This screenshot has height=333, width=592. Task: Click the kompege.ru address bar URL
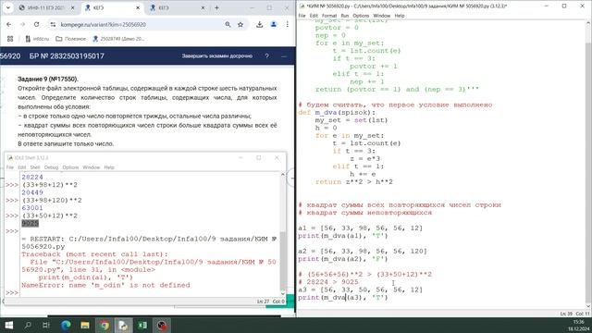click(x=103, y=25)
